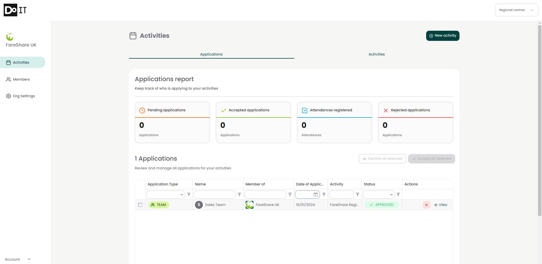
Task: Select the Sales Team row checkbox
Action: [x=140, y=205]
